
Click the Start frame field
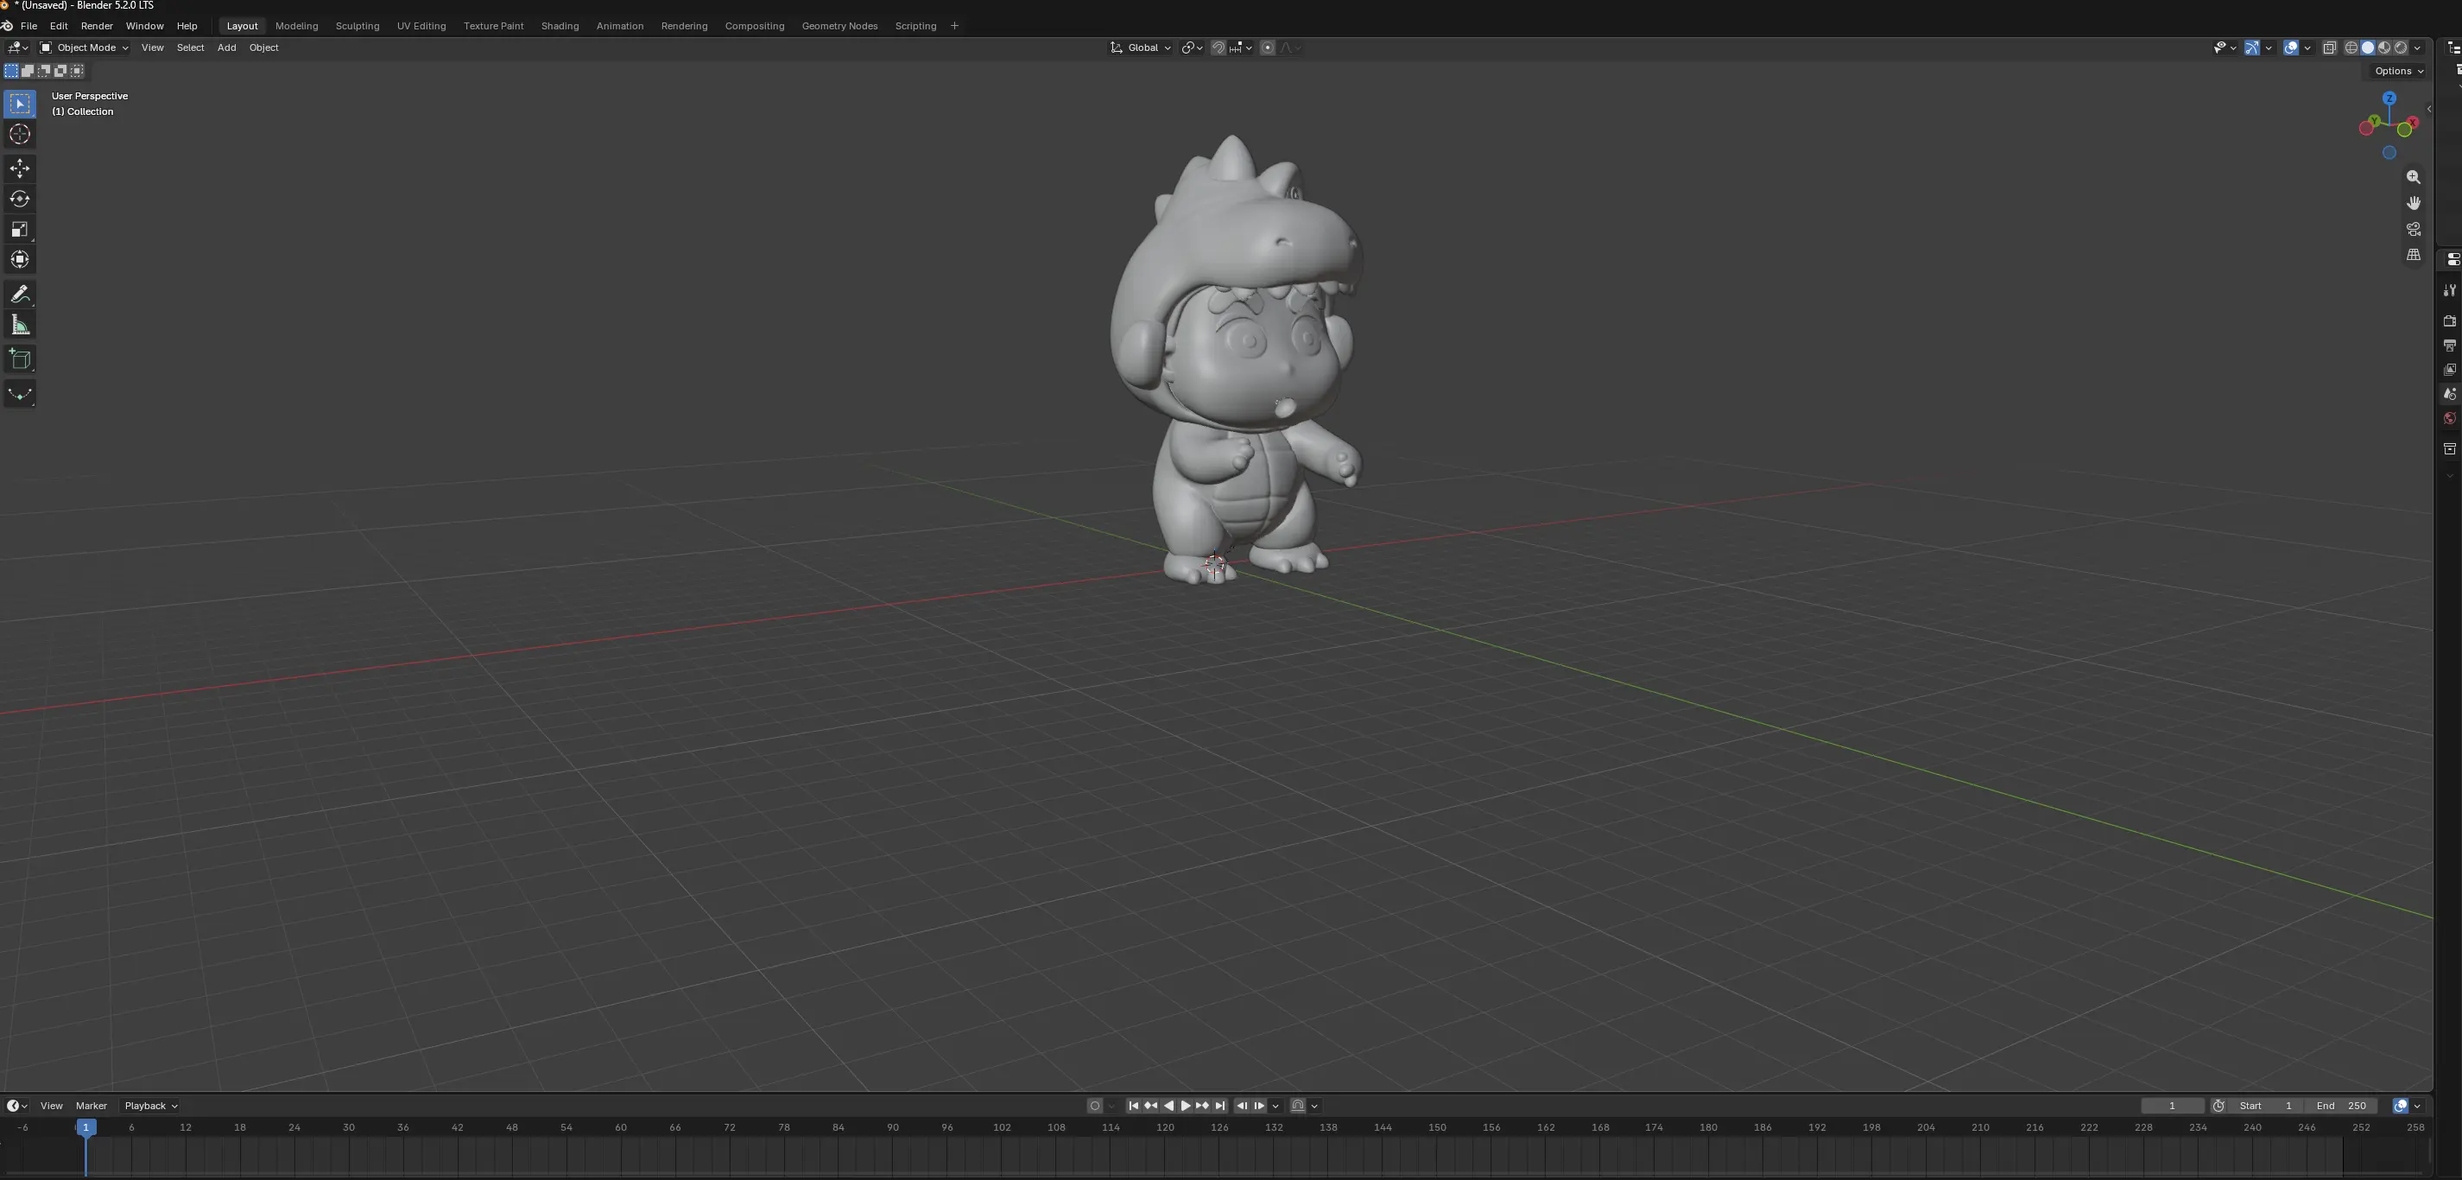(2265, 1106)
